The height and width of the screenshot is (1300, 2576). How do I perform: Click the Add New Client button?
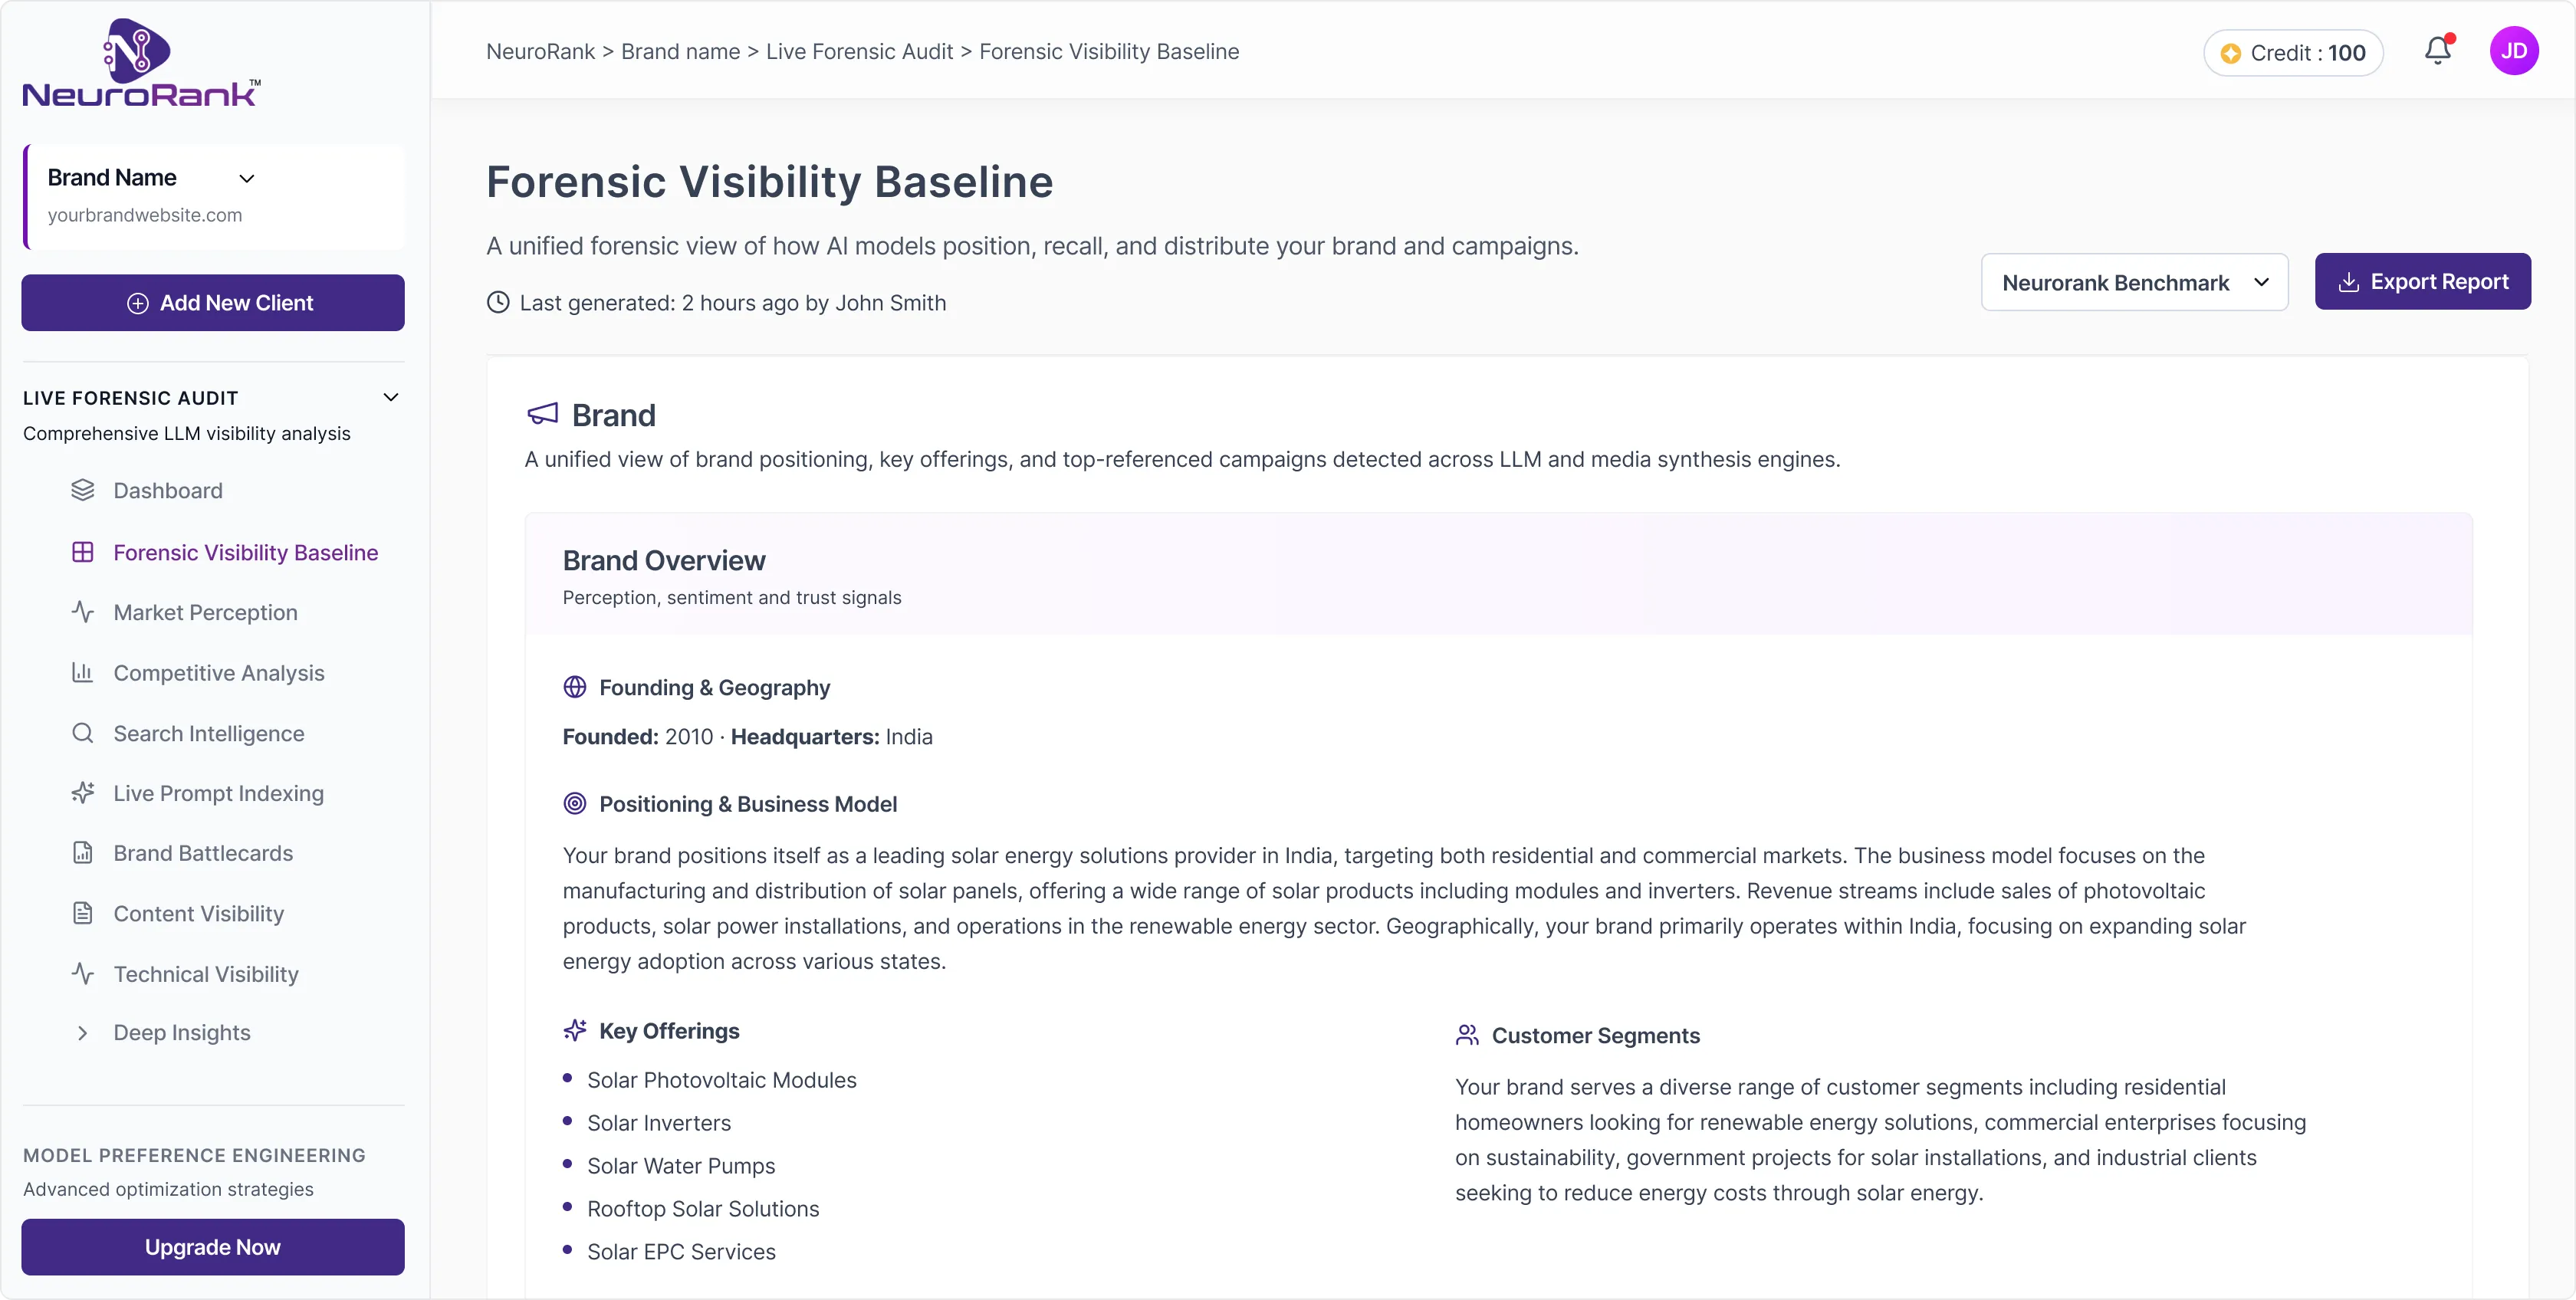pos(213,303)
